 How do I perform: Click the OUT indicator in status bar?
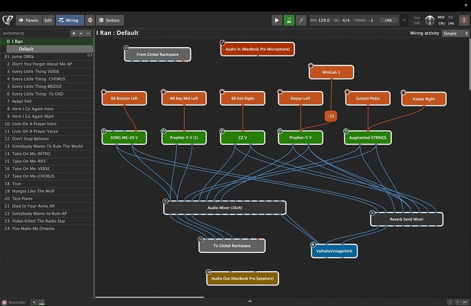(465, 302)
